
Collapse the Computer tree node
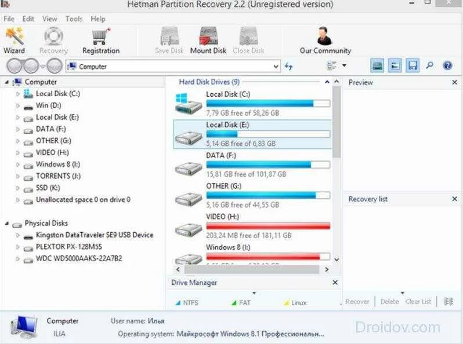(x=6, y=82)
